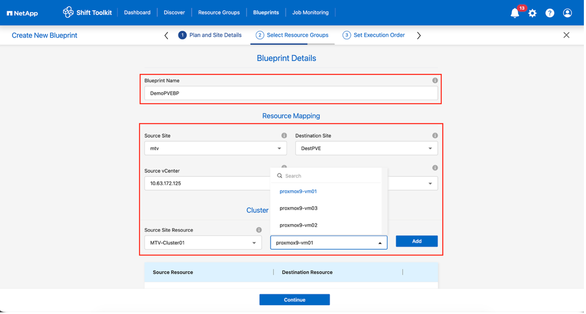Open the user account icon
Screen dimensions: 586x314
click(567, 13)
